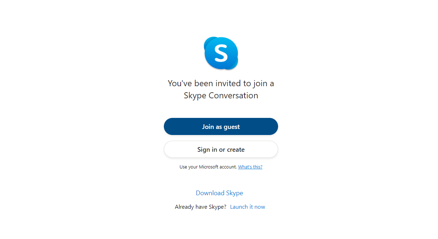
Task: Select the Sign in or create button
Action: [x=221, y=150]
